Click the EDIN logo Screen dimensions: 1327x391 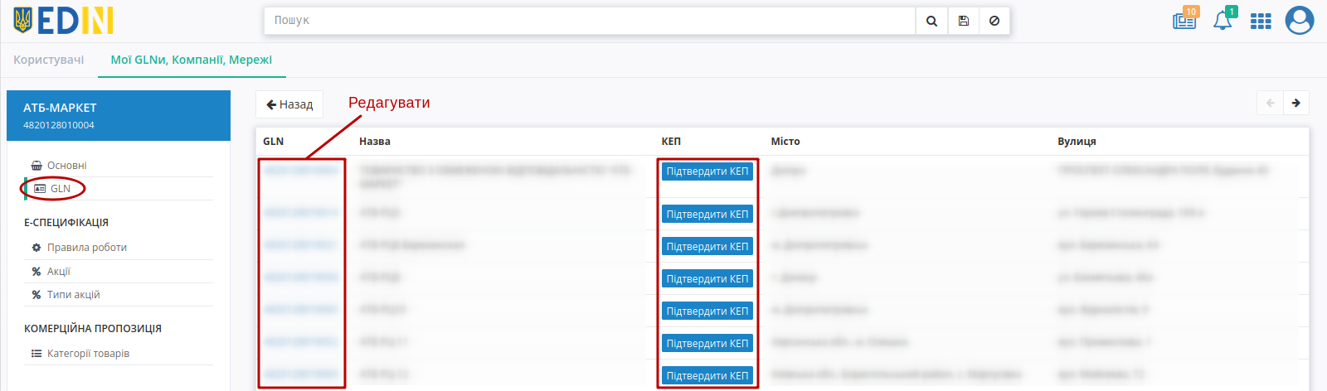point(63,20)
